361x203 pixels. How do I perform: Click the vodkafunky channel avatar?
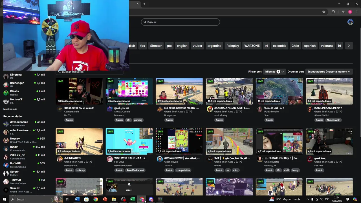tap(210, 109)
